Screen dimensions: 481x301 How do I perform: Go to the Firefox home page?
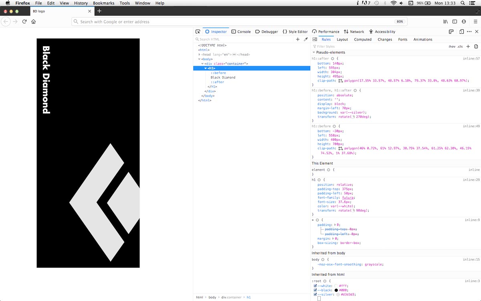(34, 22)
